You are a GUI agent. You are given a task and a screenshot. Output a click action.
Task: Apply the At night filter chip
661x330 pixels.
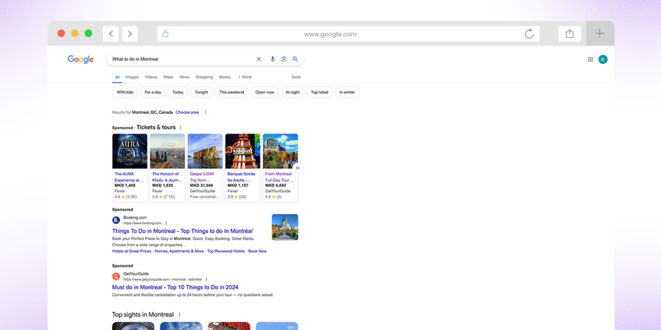tap(292, 92)
